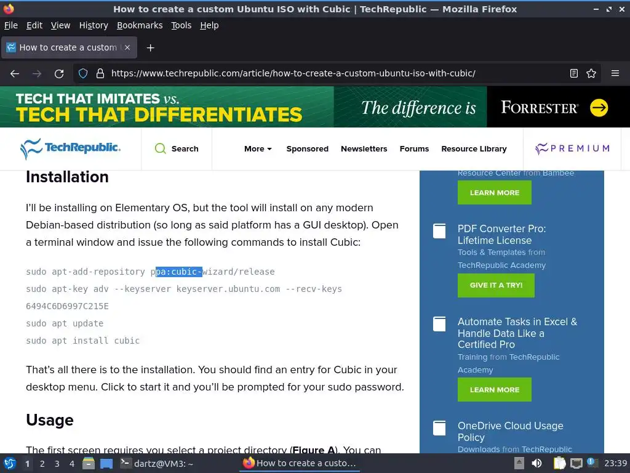
Task: Click the TechRepublic logo
Action: click(70, 148)
